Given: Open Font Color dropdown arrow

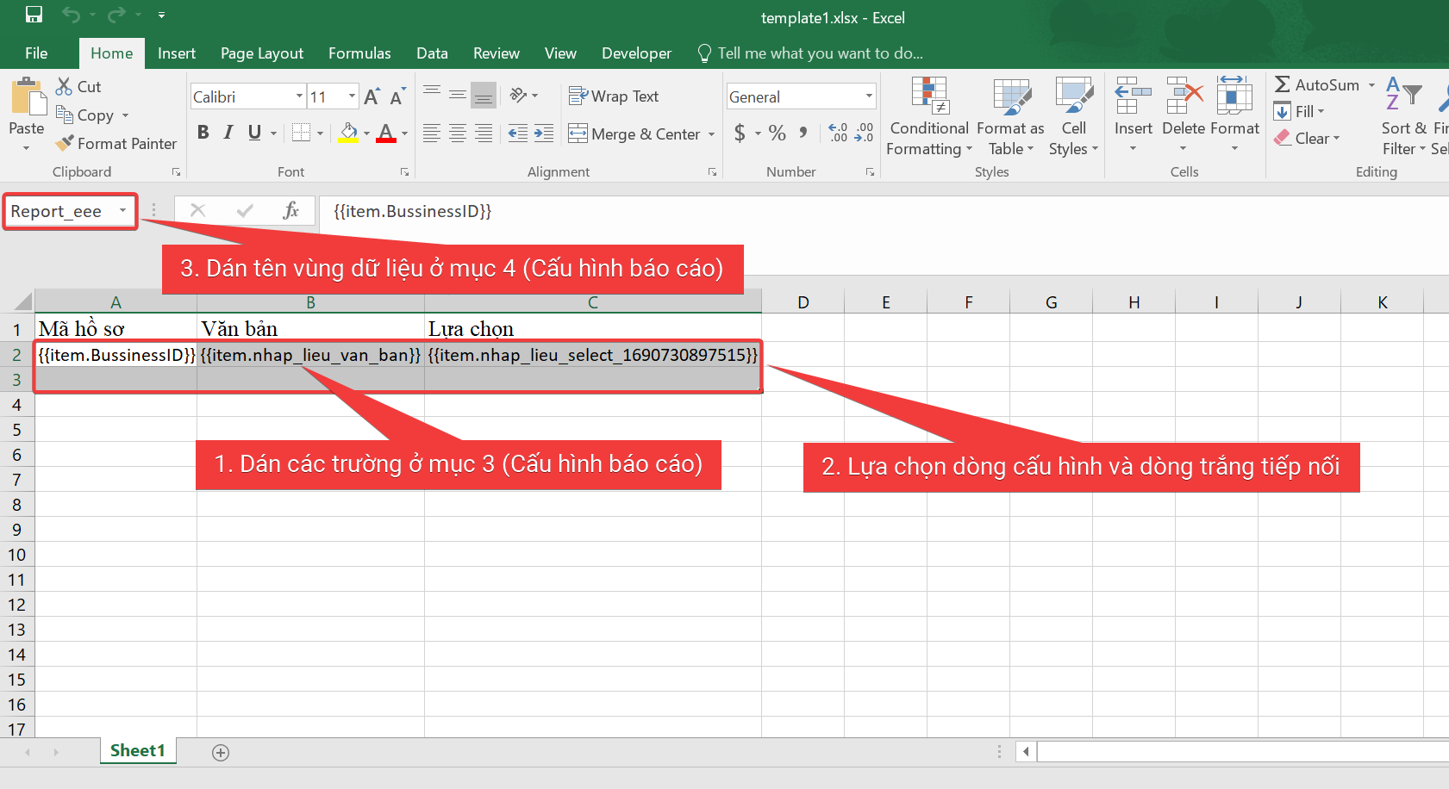Looking at the screenshot, I should click(405, 134).
